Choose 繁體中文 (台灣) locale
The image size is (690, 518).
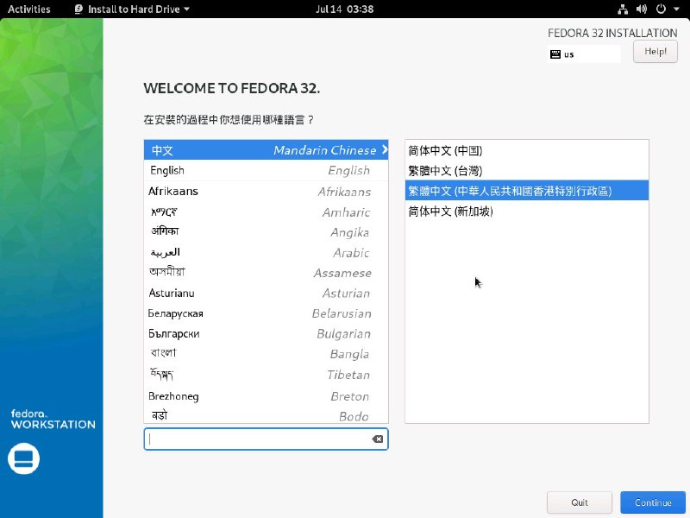527,170
